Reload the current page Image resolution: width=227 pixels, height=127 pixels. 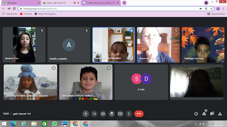point(14,8)
